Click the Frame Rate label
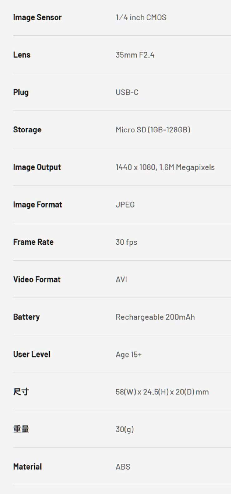Image resolution: width=231 pixels, height=494 pixels. 33,242
